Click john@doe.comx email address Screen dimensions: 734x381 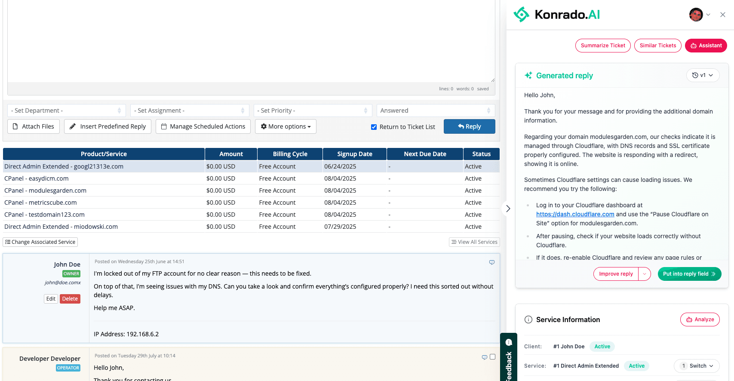63,283
